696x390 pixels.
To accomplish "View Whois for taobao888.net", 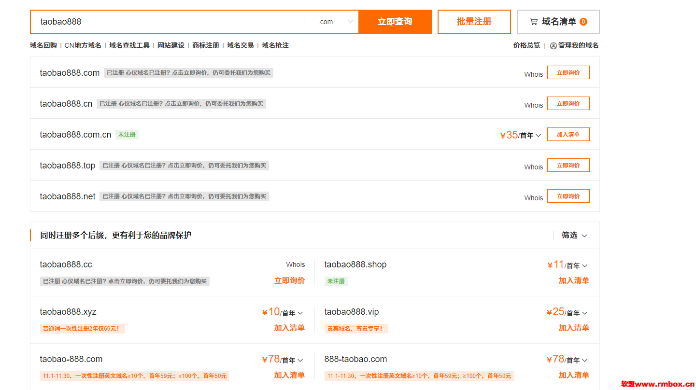I will (x=534, y=198).
